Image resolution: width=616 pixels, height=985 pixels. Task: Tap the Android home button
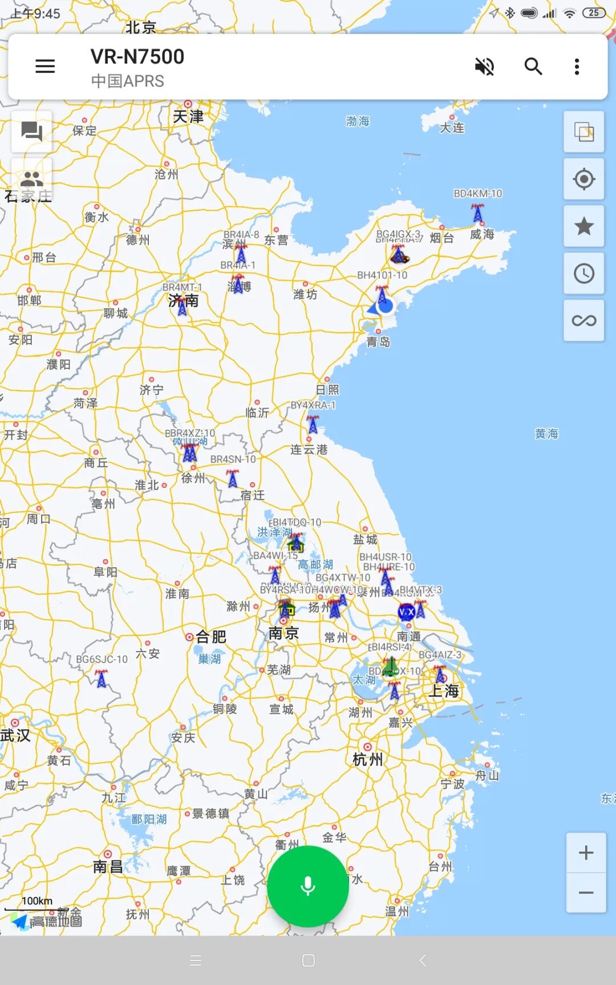tap(309, 960)
